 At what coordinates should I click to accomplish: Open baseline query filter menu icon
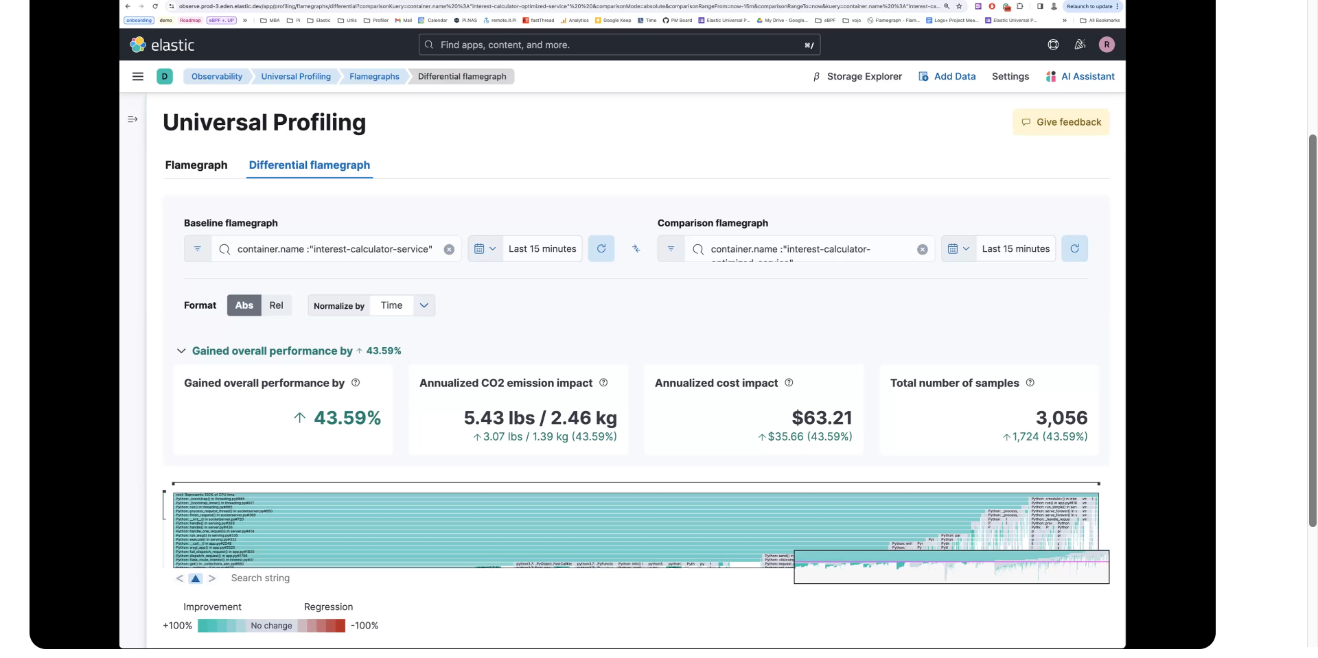[x=198, y=248]
